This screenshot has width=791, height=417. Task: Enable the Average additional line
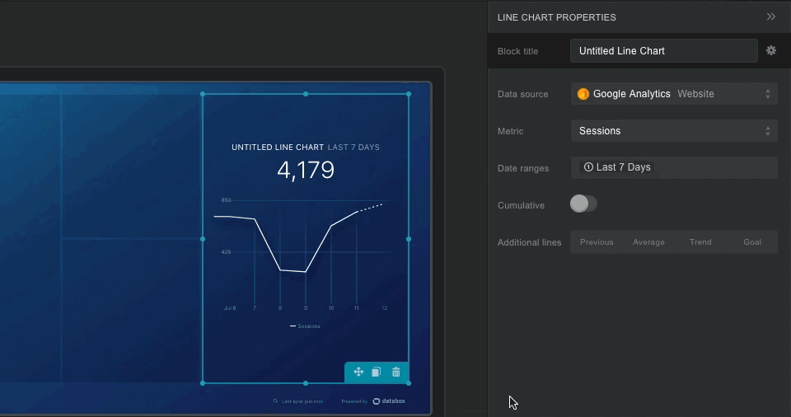pos(648,241)
